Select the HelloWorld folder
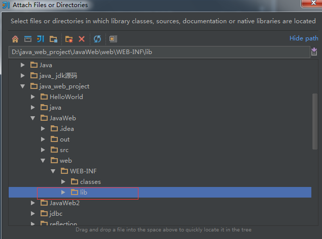 click(61, 97)
